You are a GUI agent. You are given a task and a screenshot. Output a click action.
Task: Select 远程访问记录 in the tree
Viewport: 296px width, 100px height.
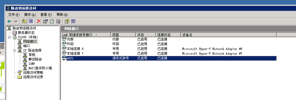tap(33, 77)
